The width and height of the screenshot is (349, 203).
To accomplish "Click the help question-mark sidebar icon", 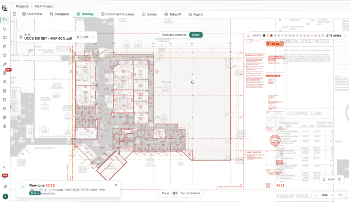I will coord(5,55).
